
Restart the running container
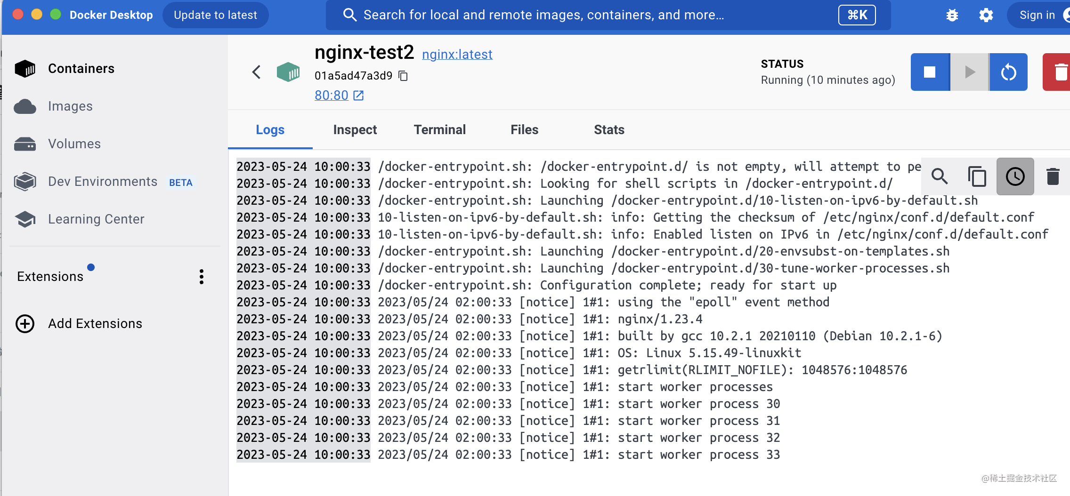(x=1008, y=72)
